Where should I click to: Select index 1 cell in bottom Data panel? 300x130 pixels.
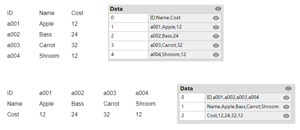[192, 107]
